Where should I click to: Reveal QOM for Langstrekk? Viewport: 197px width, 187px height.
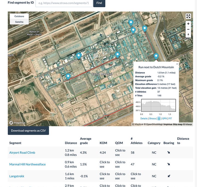click(x=120, y=176)
